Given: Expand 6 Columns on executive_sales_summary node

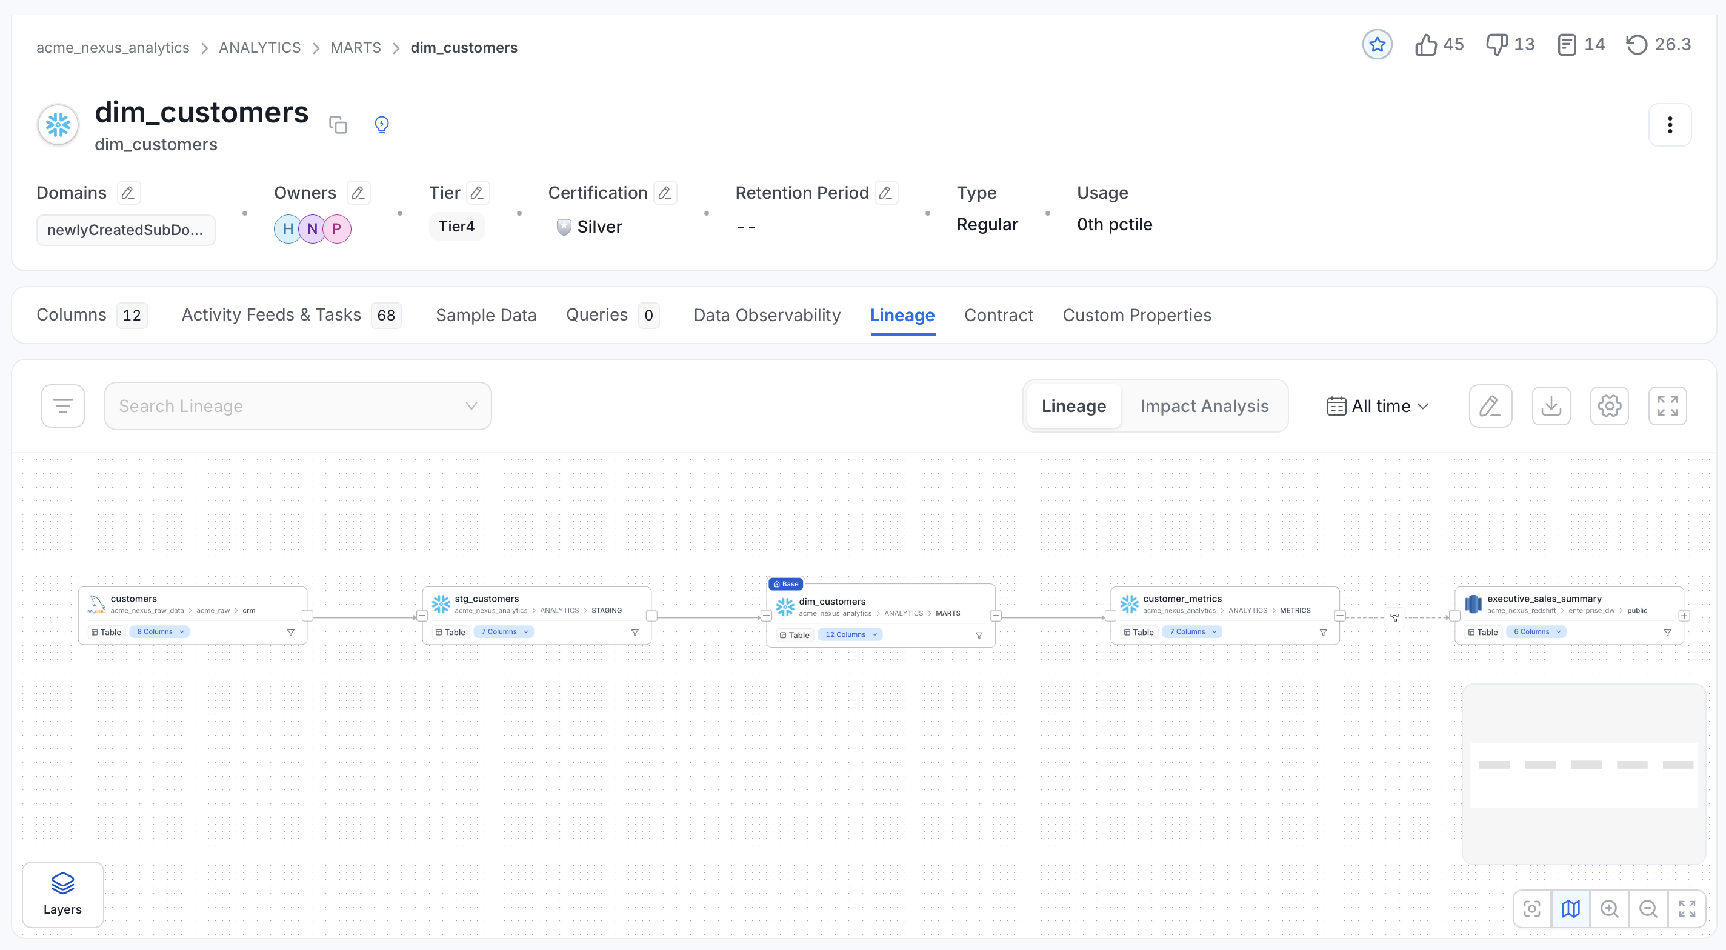Looking at the screenshot, I should pyautogui.click(x=1536, y=632).
